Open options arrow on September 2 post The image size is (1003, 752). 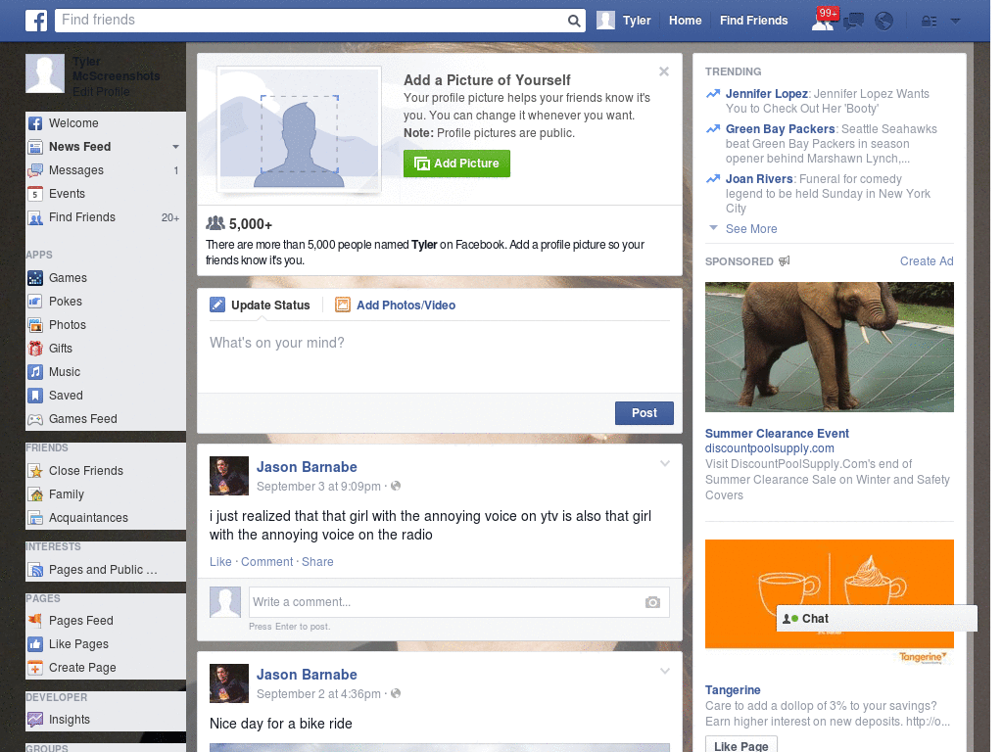pos(665,671)
